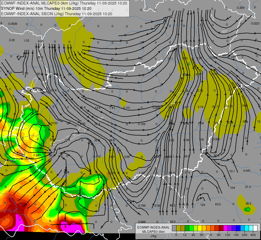The width and height of the screenshot is (261, 240).
Task: Click the map value 0.240
Action: point(37,155)
